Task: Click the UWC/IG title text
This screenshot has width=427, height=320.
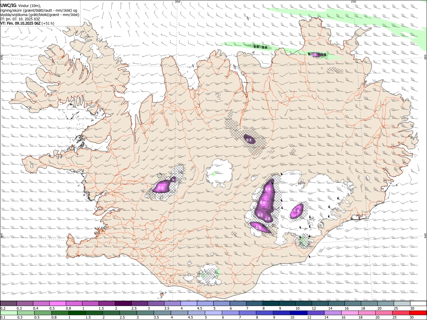Action: pos(8,6)
